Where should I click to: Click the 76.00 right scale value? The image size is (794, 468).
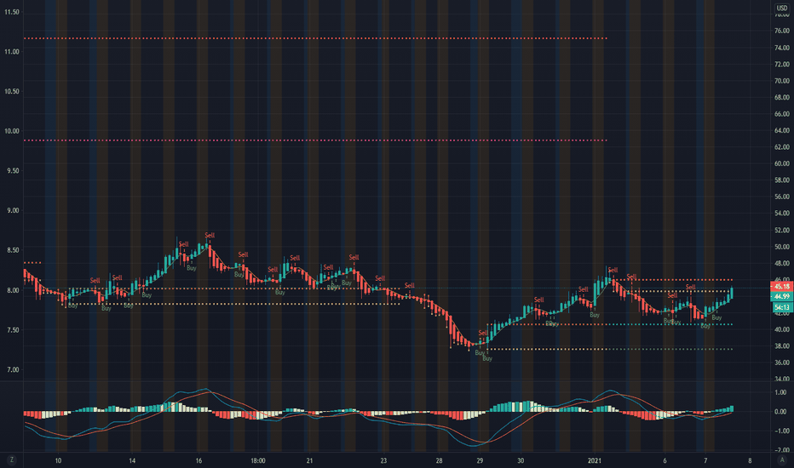tap(782, 31)
